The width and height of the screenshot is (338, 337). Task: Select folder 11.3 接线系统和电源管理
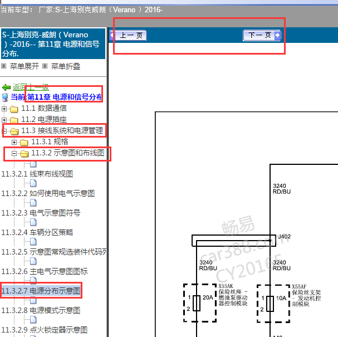coord(62,130)
